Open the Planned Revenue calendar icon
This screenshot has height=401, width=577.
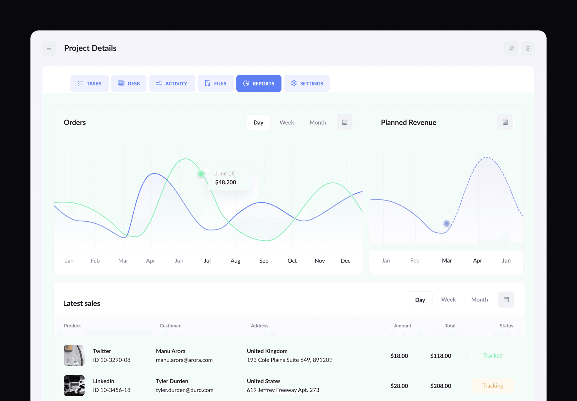[505, 122]
